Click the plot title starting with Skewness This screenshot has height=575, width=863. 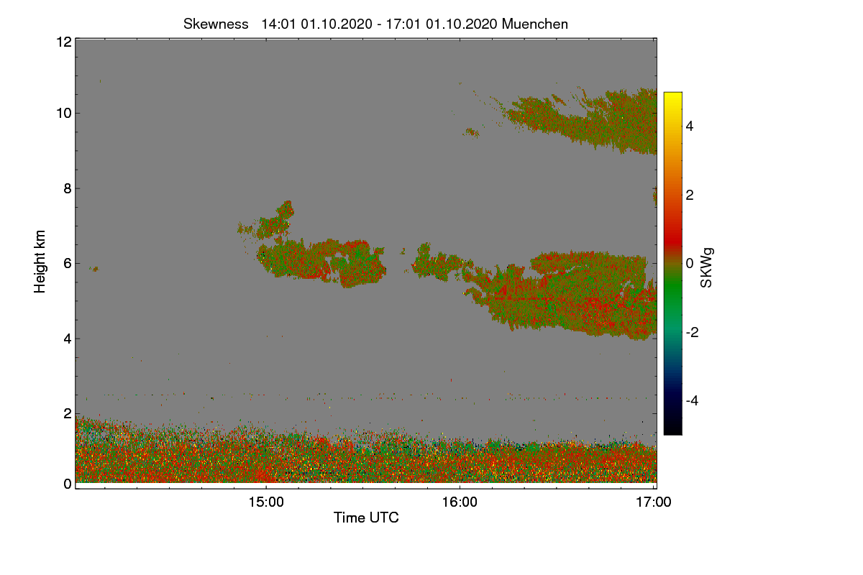(375, 24)
